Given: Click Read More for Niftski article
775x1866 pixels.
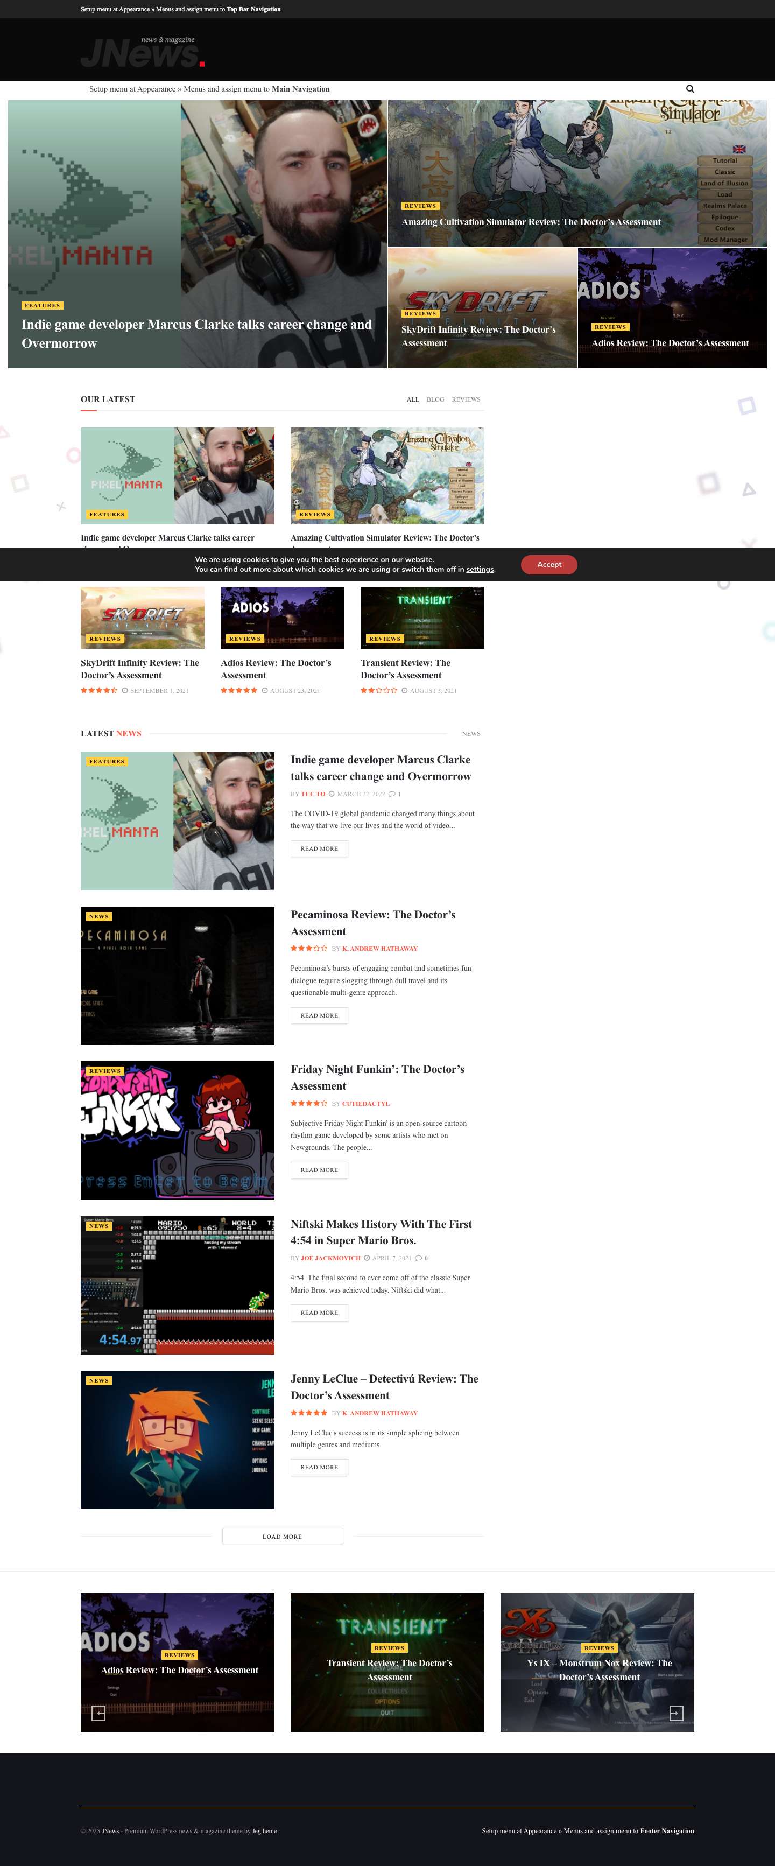Looking at the screenshot, I should click(x=319, y=1313).
